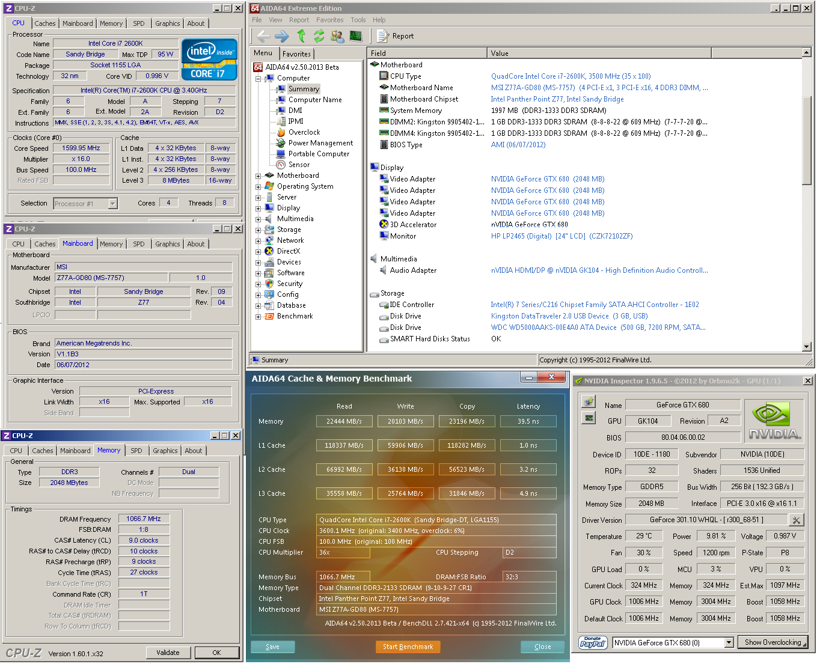This screenshot has width=817, height=664.
Task: Open the GPU selector dropdown in NVIDIA Inspector
Action: pos(729,642)
